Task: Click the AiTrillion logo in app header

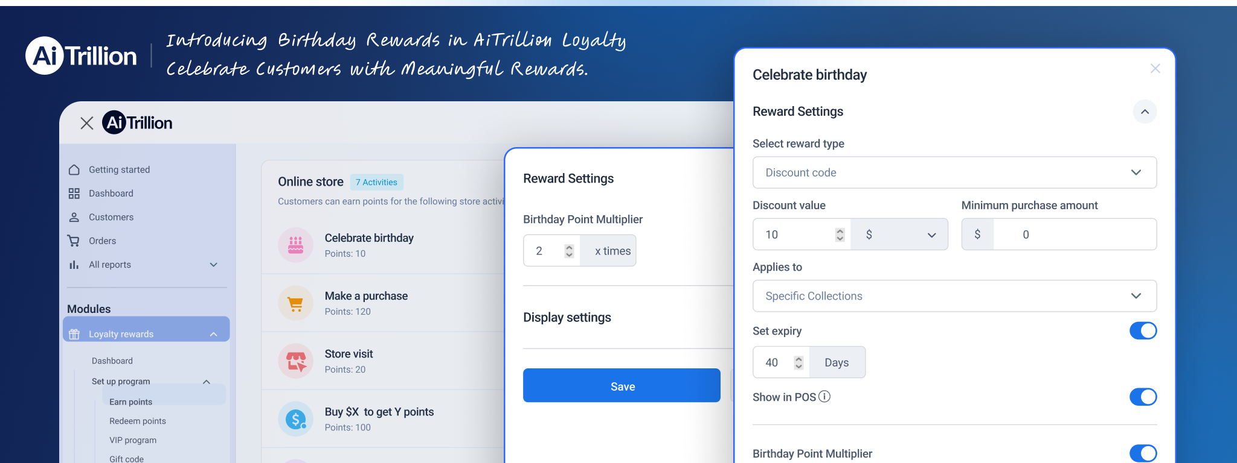Action: [x=138, y=122]
